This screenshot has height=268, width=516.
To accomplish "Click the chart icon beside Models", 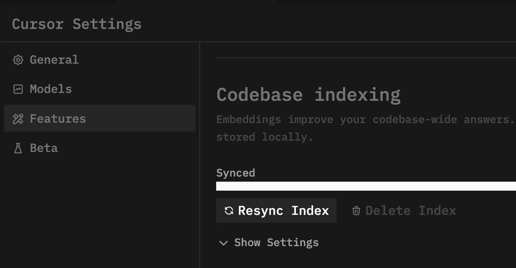I will pos(18,89).
